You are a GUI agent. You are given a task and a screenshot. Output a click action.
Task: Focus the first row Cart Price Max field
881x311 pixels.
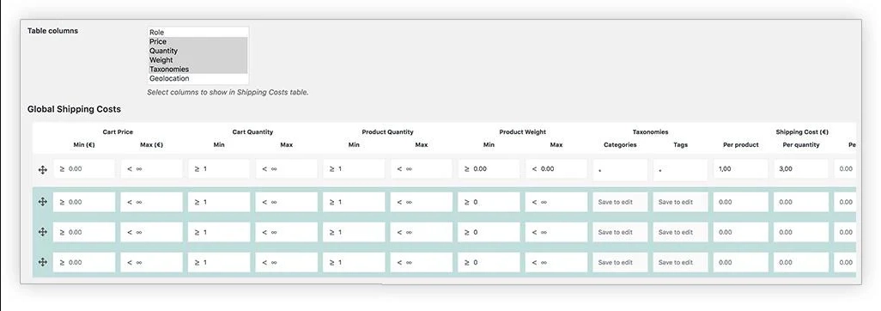point(152,168)
